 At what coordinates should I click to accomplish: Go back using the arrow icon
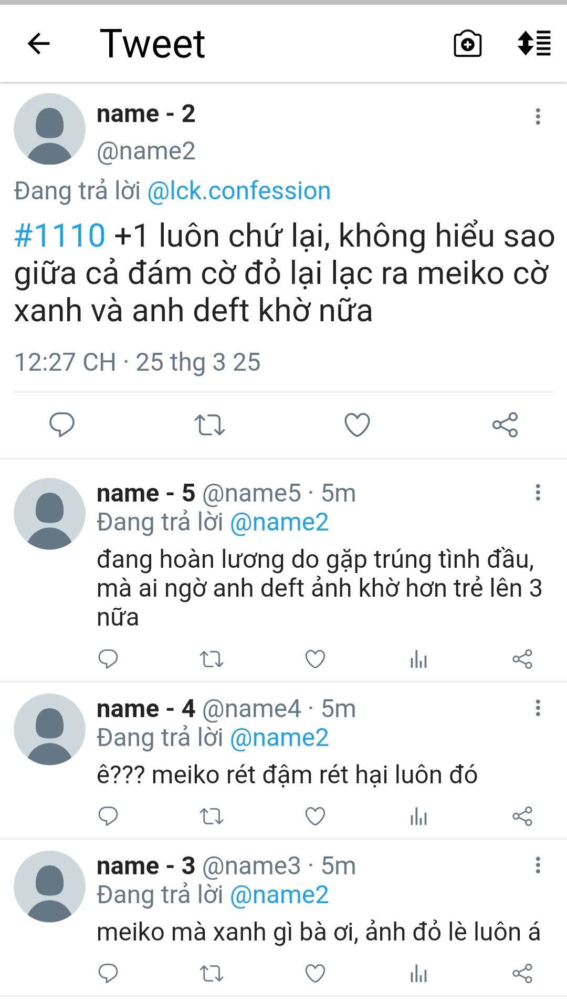[x=38, y=43]
